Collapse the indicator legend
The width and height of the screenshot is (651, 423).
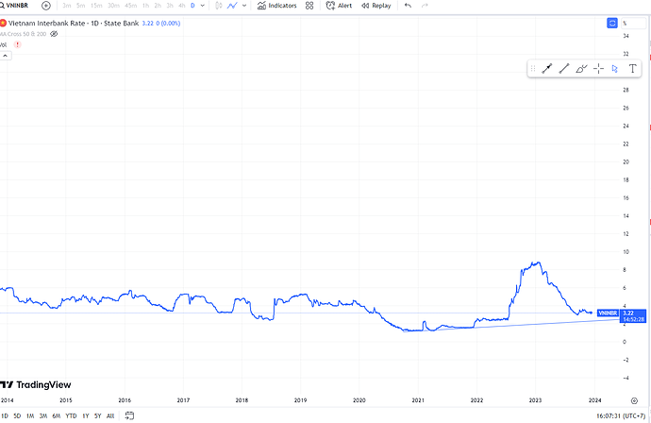[x=6, y=56]
